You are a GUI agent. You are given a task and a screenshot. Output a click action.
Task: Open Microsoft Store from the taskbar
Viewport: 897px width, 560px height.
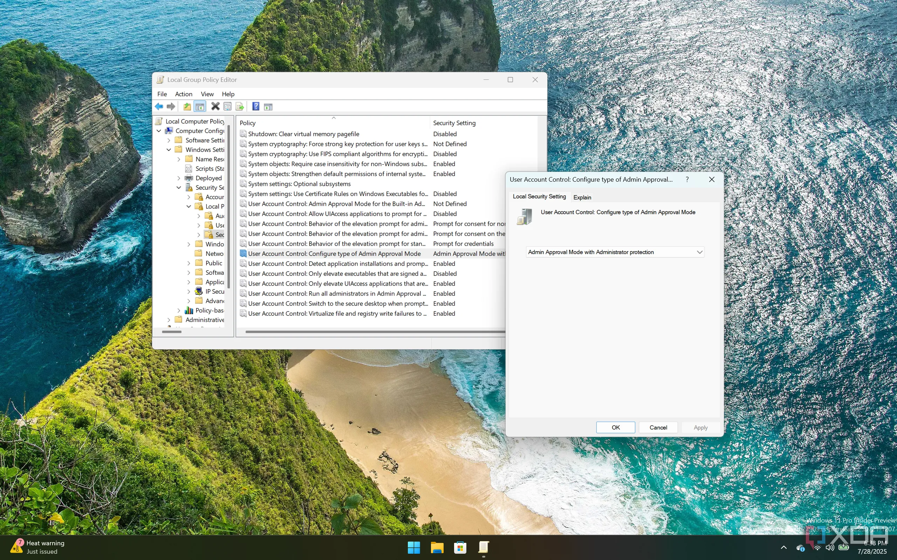tap(460, 547)
